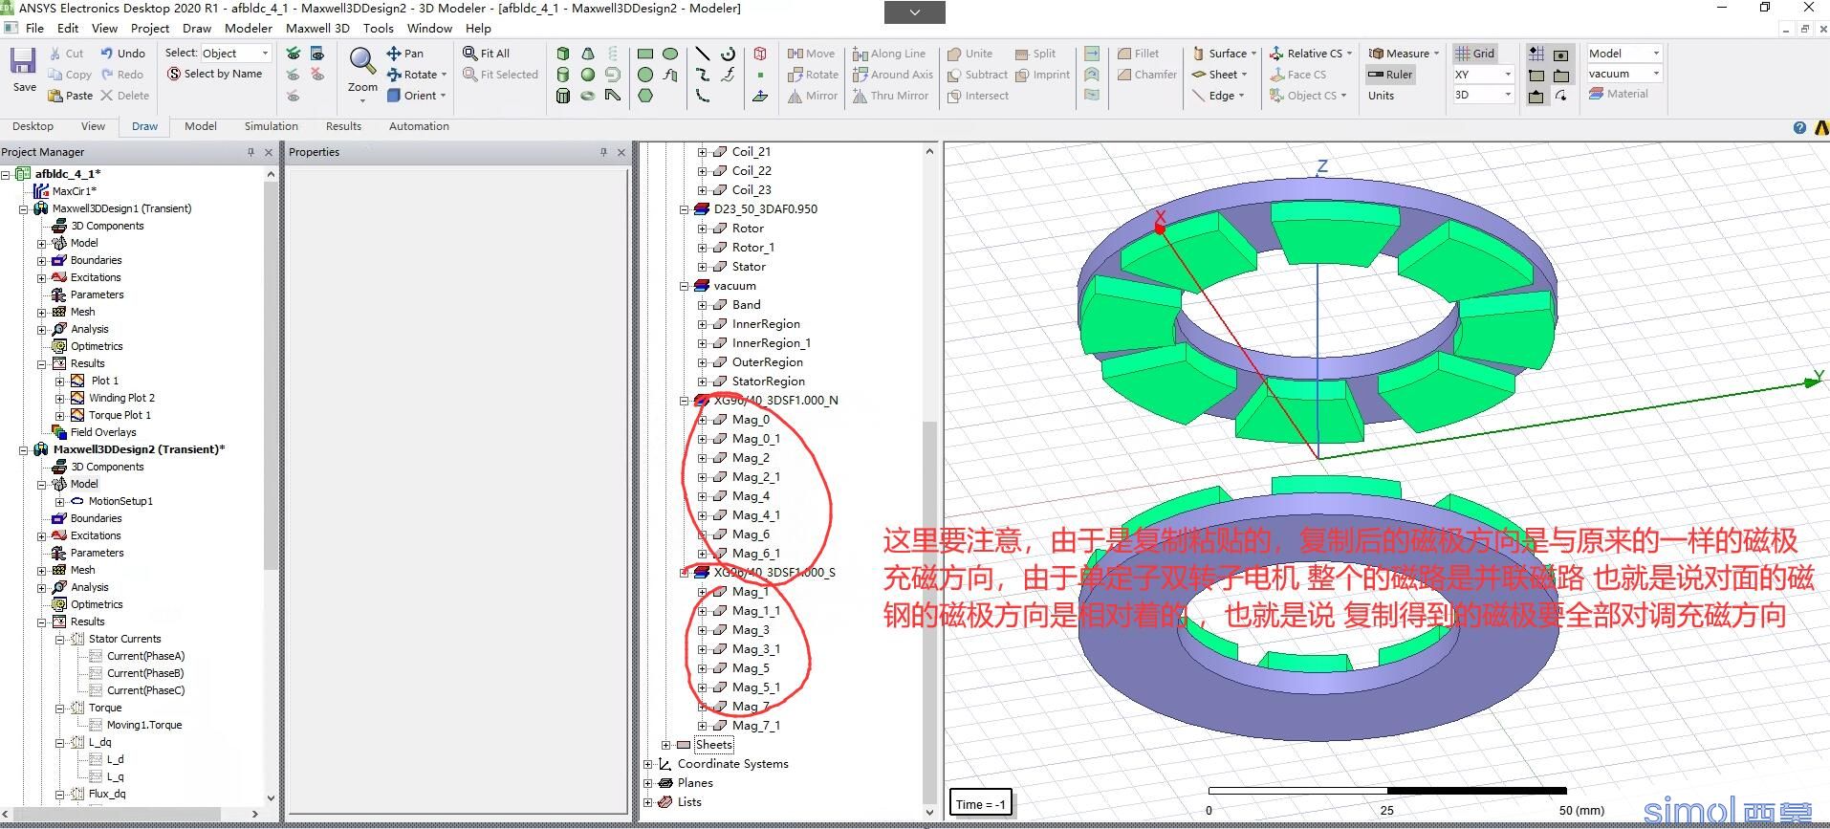The height and width of the screenshot is (829, 1830).
Task: Open the grid plane XY dropdown
Action: coord(1483,75)
